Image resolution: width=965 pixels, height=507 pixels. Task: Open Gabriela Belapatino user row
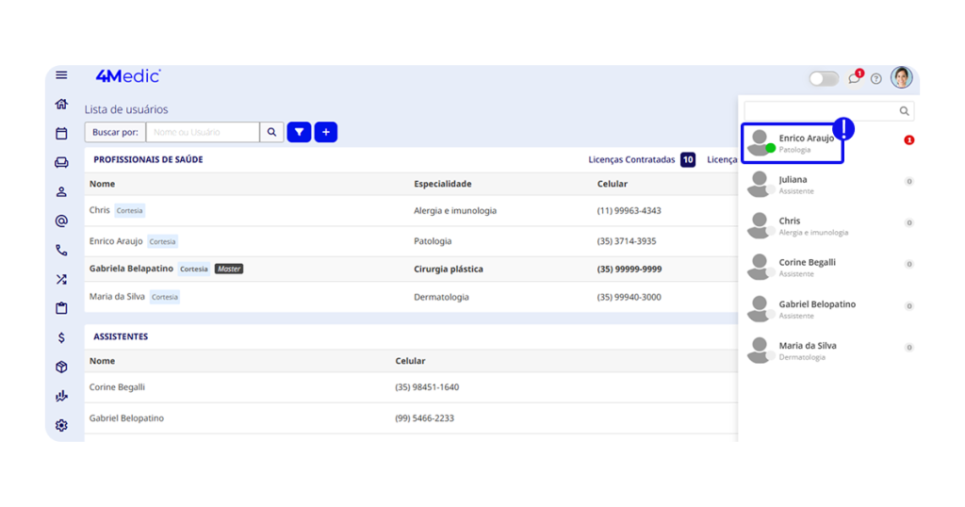tap(131, 269)
